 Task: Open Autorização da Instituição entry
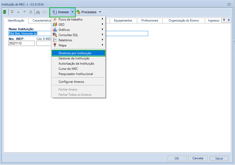click(78, 64)
